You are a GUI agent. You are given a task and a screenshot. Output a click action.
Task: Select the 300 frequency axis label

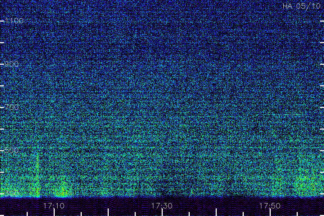click(x=12, y=193)
